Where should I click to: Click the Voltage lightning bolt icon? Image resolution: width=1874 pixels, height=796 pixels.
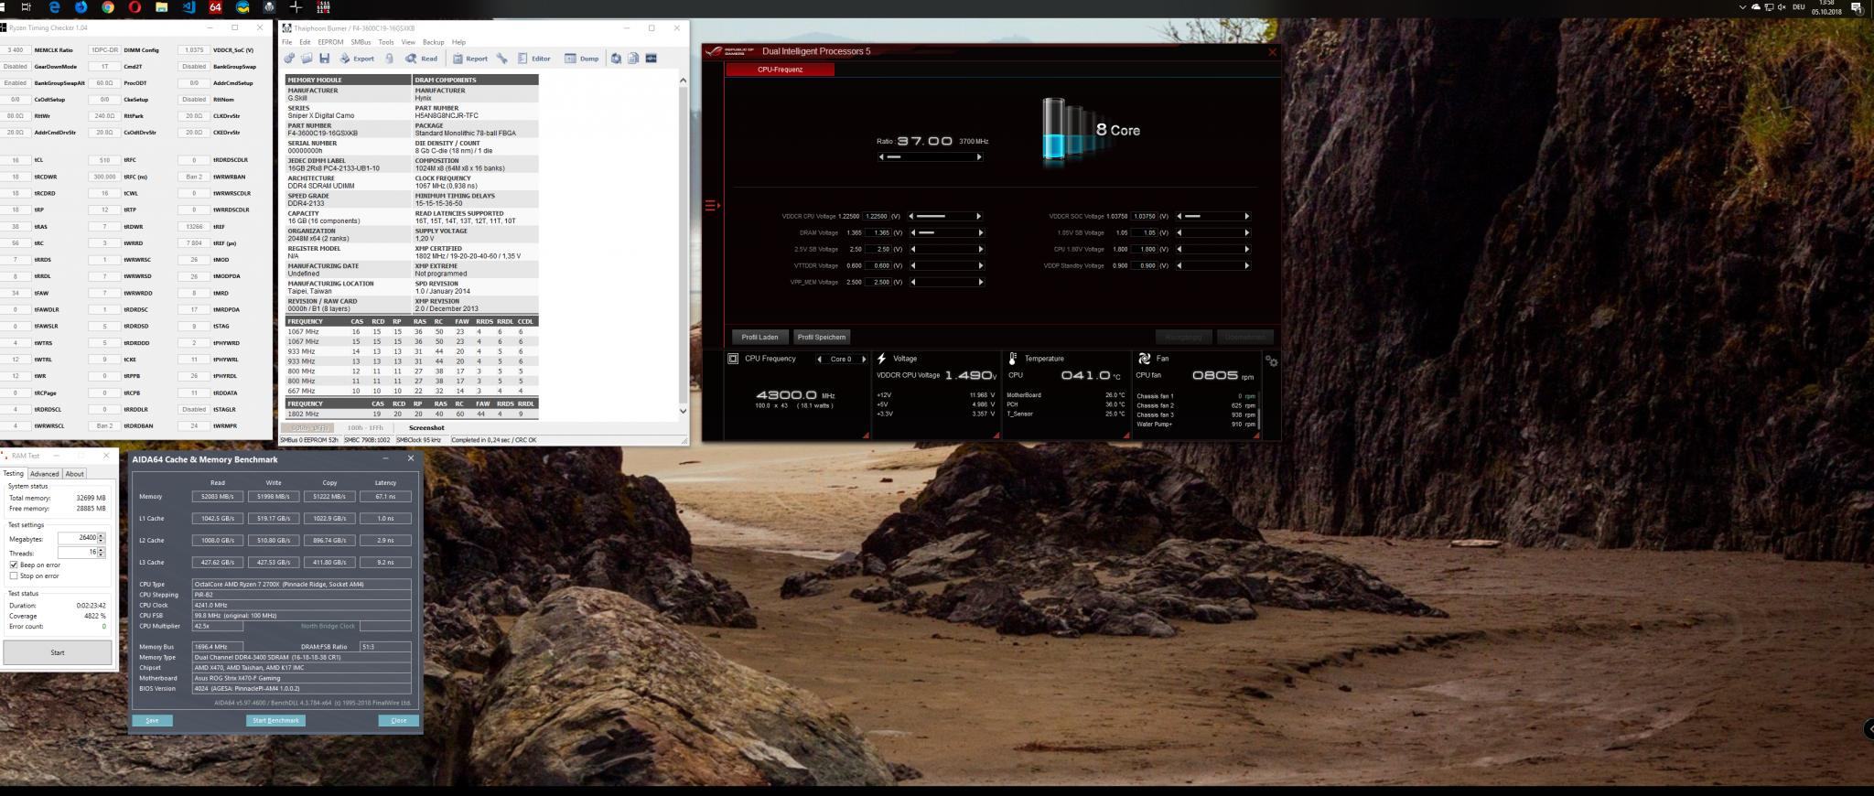click(x=881, y=359)
